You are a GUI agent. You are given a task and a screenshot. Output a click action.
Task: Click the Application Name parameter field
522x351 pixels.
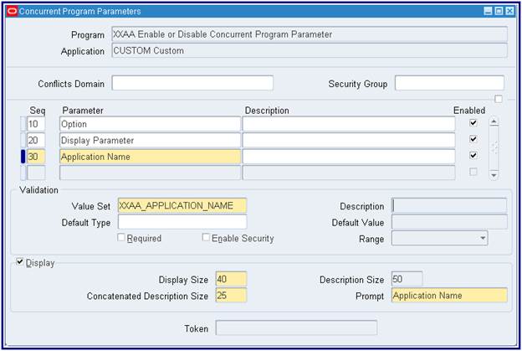[x=150, y=157]
